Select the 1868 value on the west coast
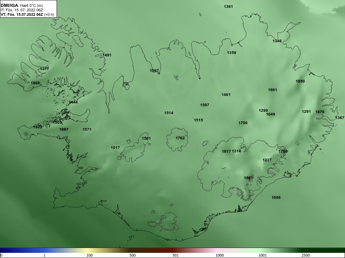This screenshot has height=258, width=345. point(35,83)
